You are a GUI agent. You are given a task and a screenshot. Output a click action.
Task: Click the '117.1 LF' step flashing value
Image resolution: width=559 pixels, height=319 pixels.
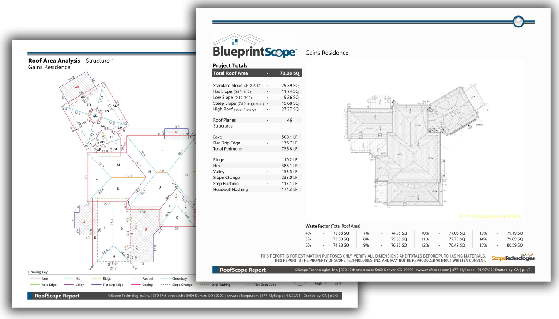[289, 184]
